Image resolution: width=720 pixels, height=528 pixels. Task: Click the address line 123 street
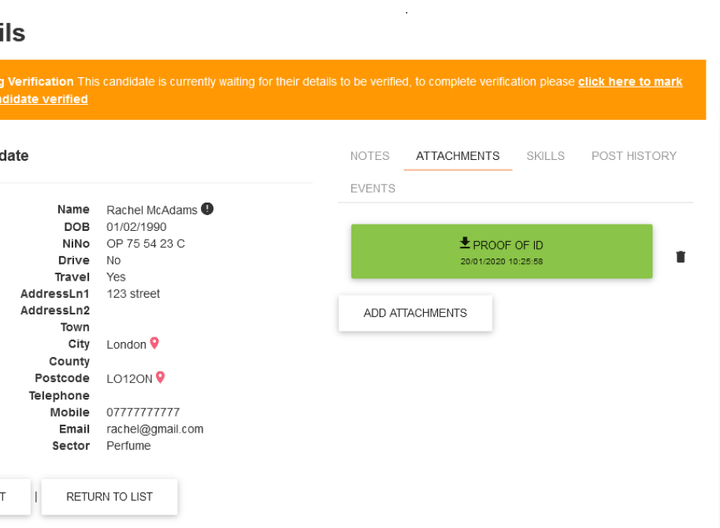(x=133, y=294)
